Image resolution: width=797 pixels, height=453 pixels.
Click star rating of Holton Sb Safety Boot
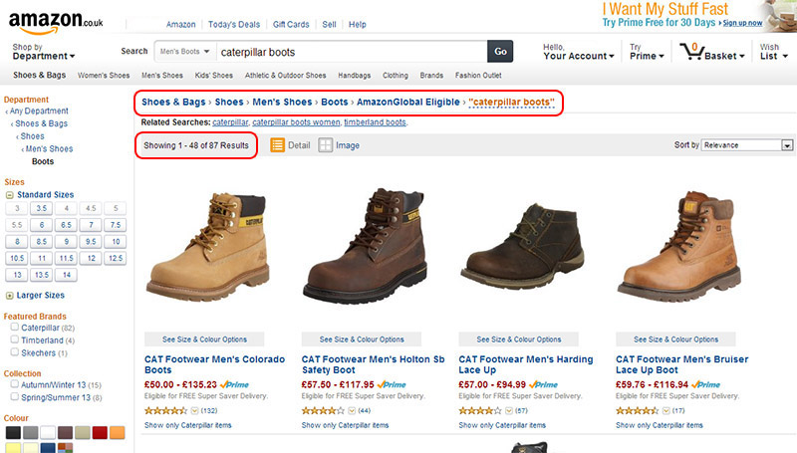(322, 410)
